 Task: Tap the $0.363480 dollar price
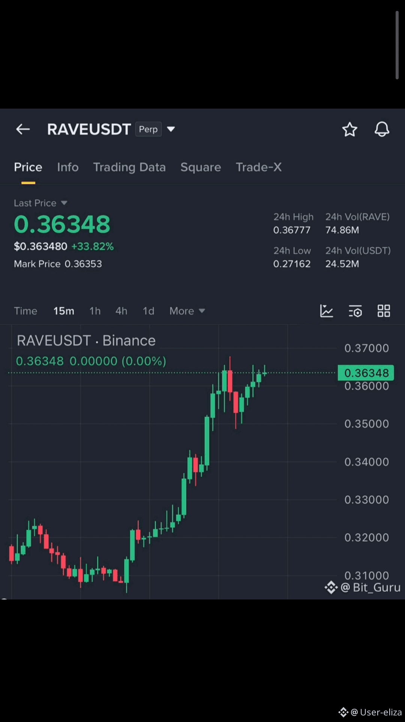(x=40, y=247)
